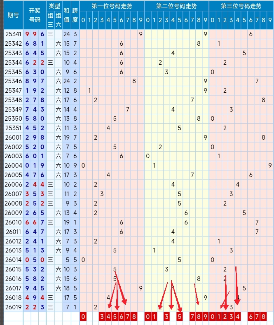Viewport: 274px width, 325px height.
Task: Open the 第一位号码走势 header
Action: [x=112, y=6]
